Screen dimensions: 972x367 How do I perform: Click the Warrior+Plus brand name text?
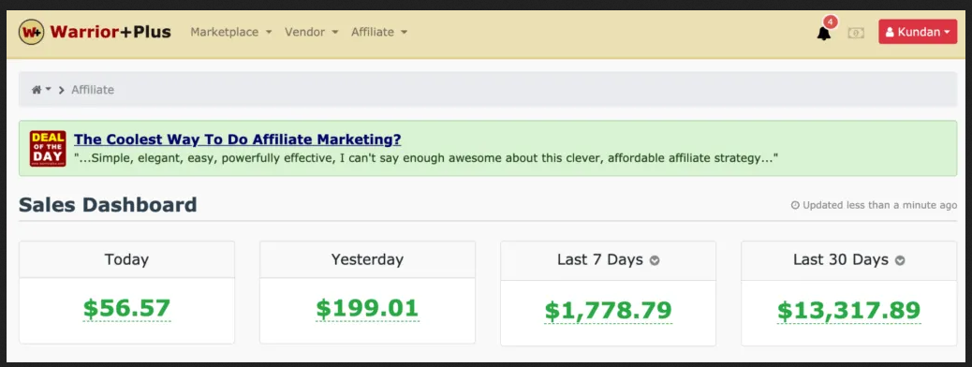click(110, 32)
